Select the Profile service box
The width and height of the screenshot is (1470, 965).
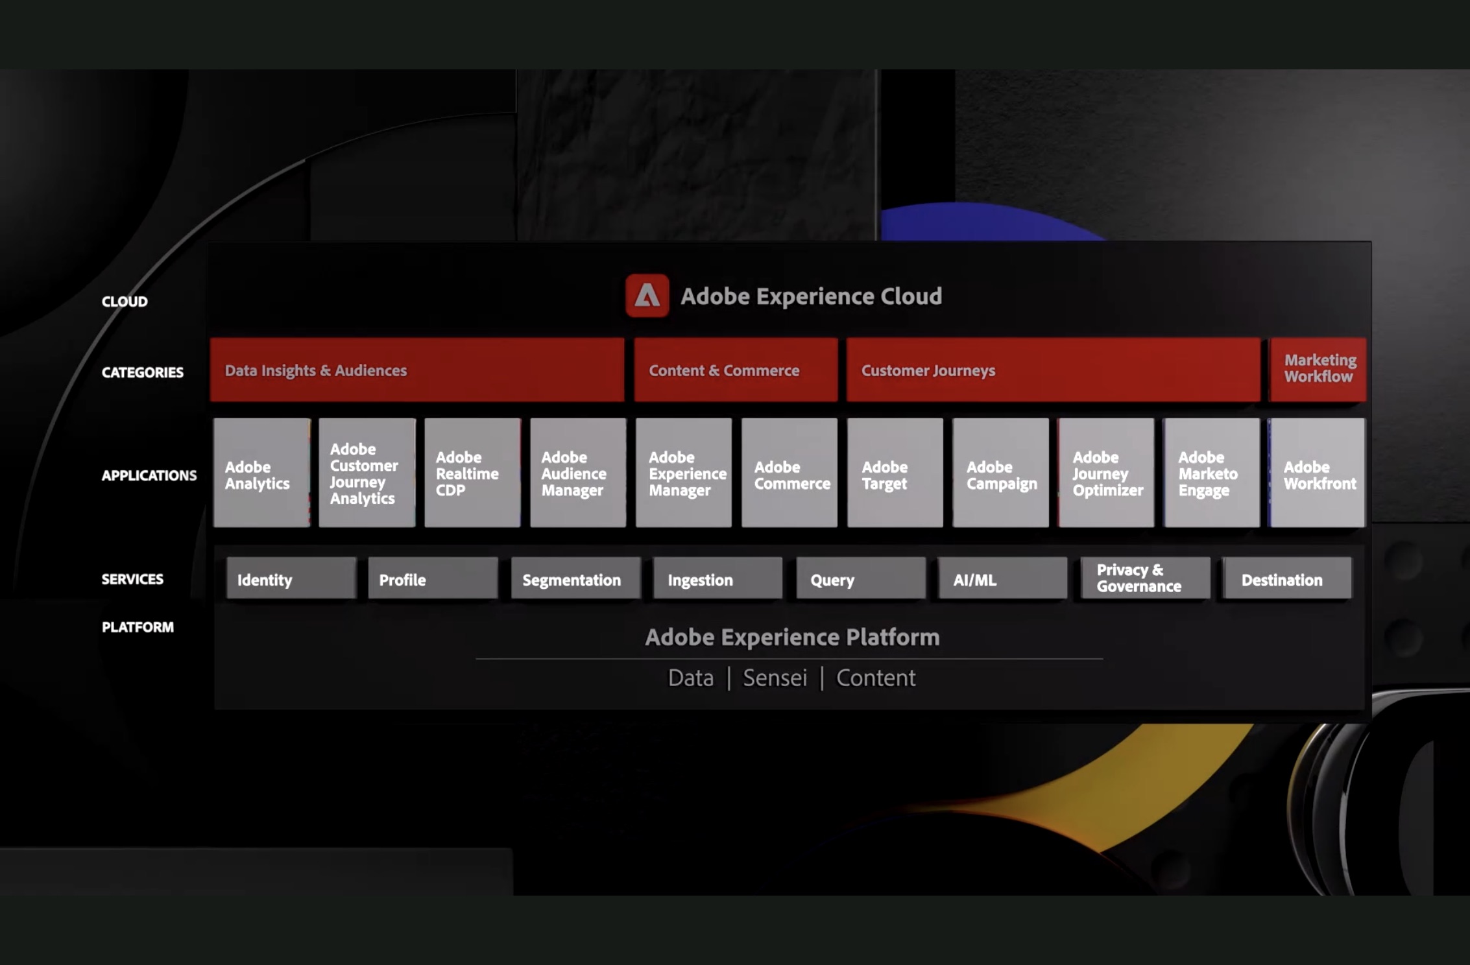click(x=433, y=578)
